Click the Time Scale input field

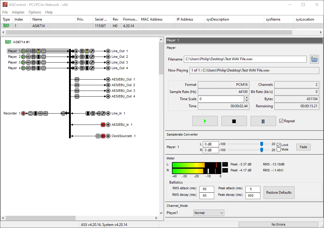point(221,99)
